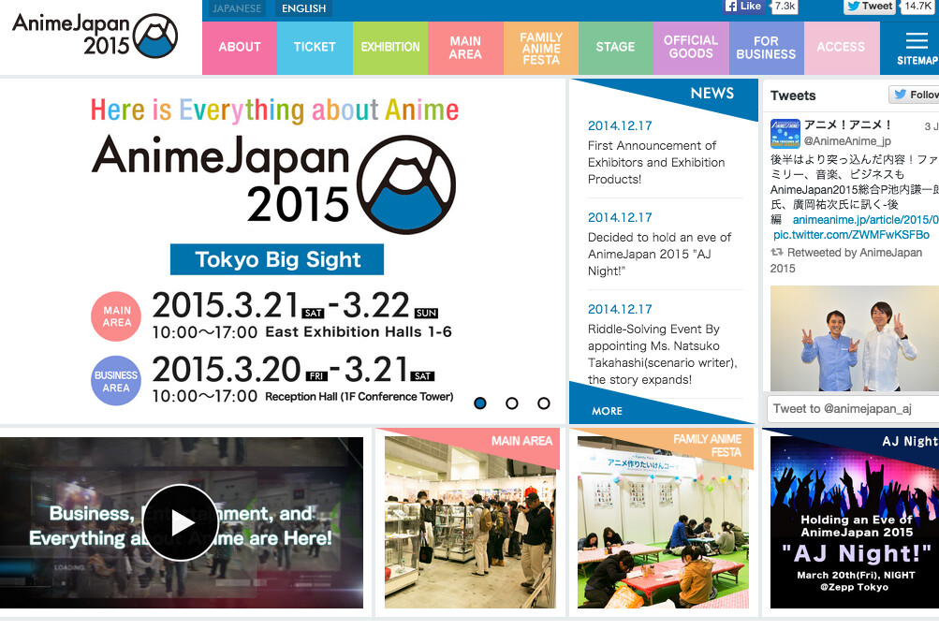This screenshot has height=630, width=939.
Task: Open the SITEMAP hamburger menu icon
Action: tap(915, 39)
